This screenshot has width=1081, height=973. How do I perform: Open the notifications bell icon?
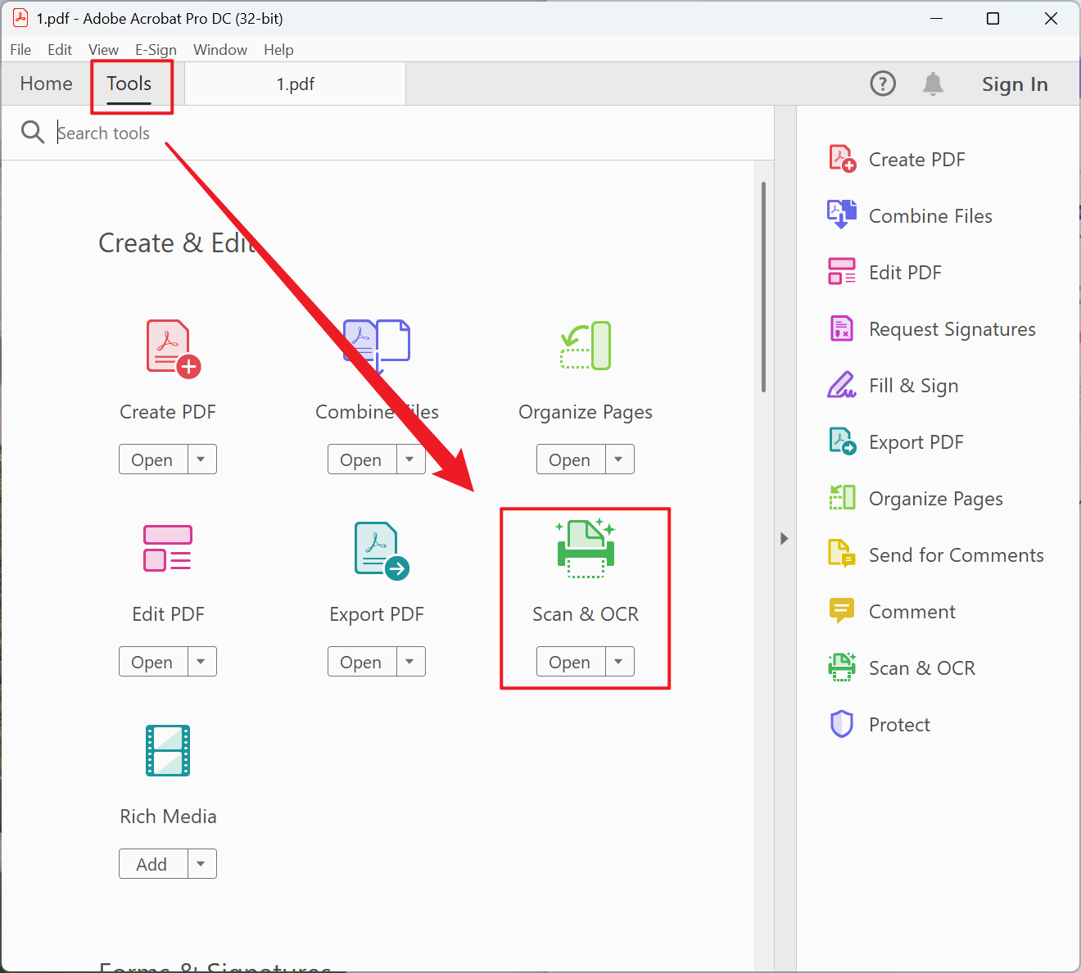tap(933, 84)
